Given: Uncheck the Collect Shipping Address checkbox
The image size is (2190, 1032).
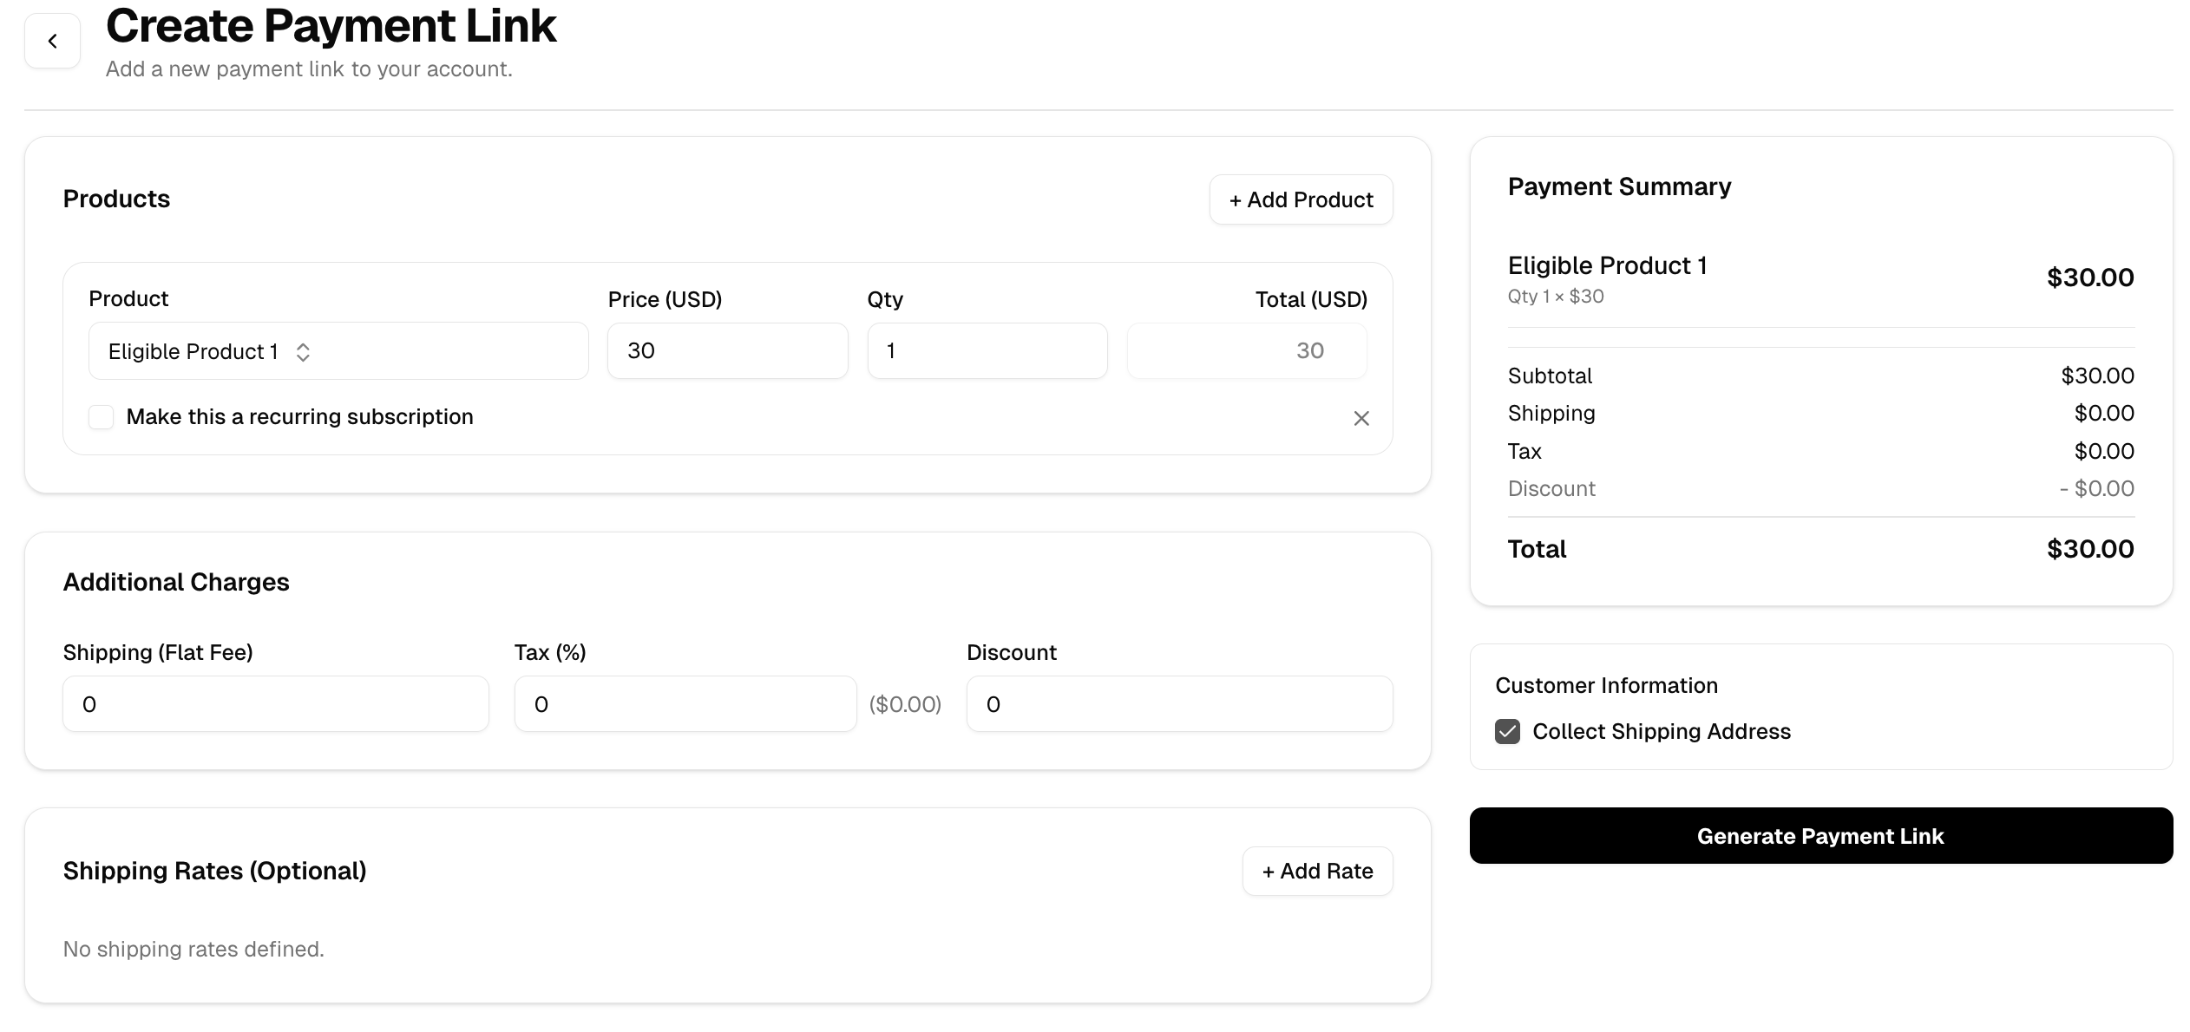Looking at the screenshot, I should (1507, 732).
